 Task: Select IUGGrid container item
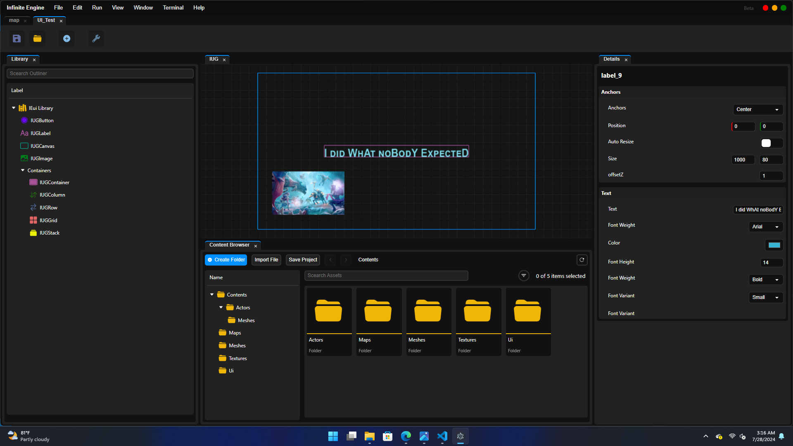pos(48,221)
